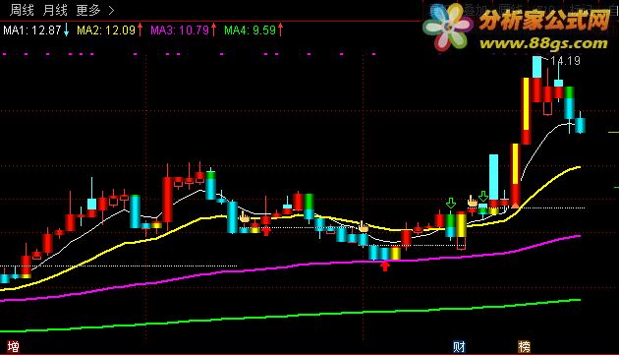Click the 14.19 high price label
This screenshot has width=619, height=355.
(x=565, y=61)
